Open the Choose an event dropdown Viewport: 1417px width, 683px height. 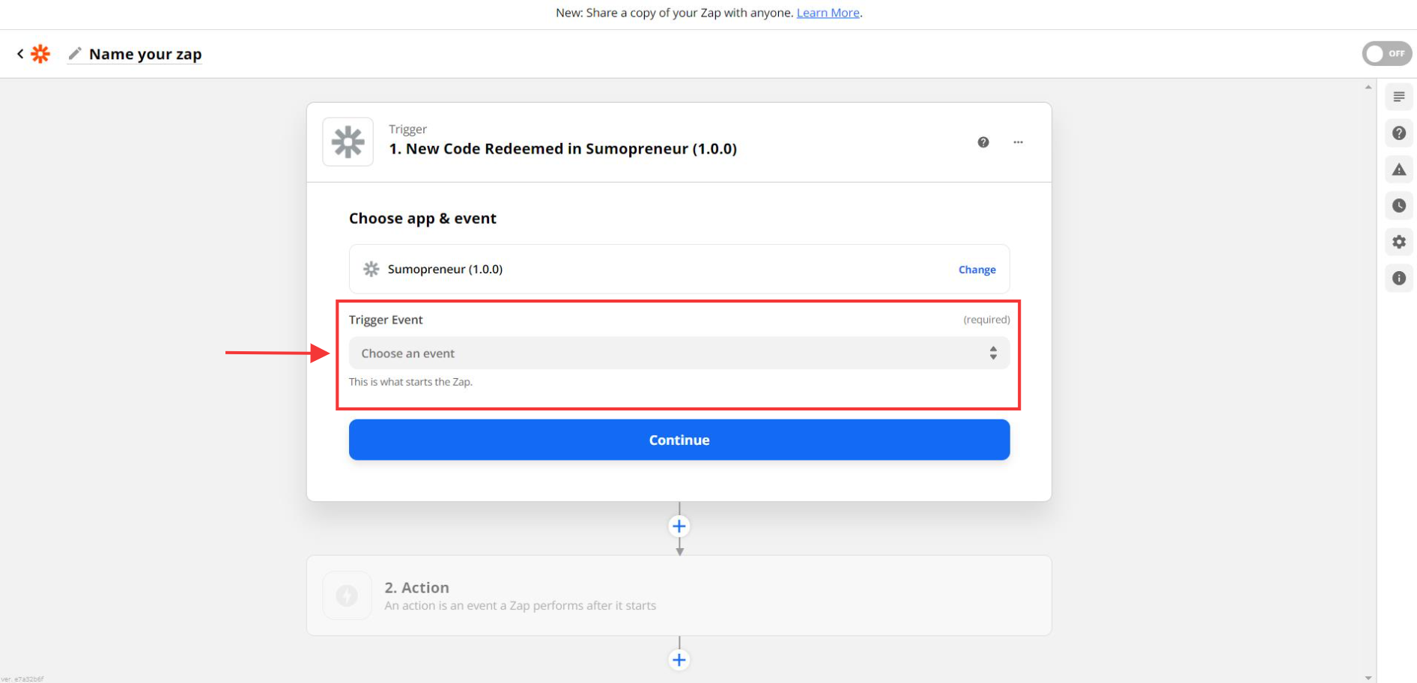coord(679,353)
